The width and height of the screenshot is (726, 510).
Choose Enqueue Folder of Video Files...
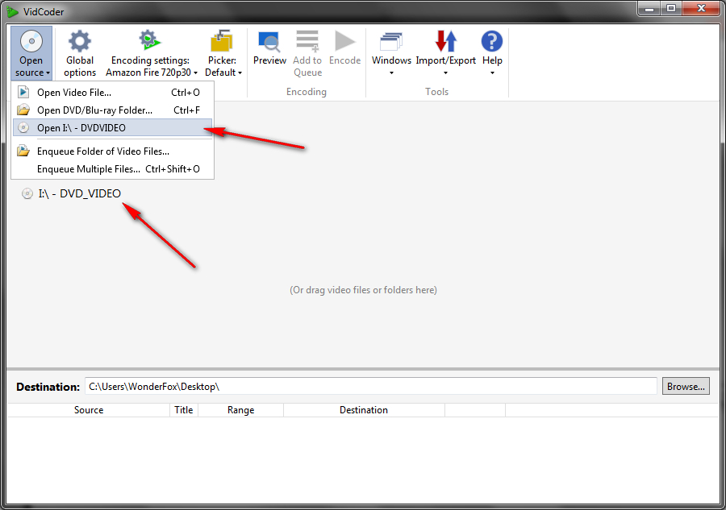click(x=112, y=151)
